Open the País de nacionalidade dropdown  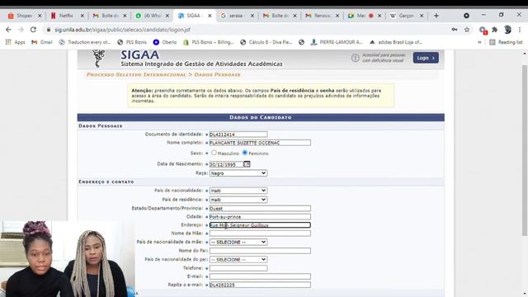click(238, 191)
